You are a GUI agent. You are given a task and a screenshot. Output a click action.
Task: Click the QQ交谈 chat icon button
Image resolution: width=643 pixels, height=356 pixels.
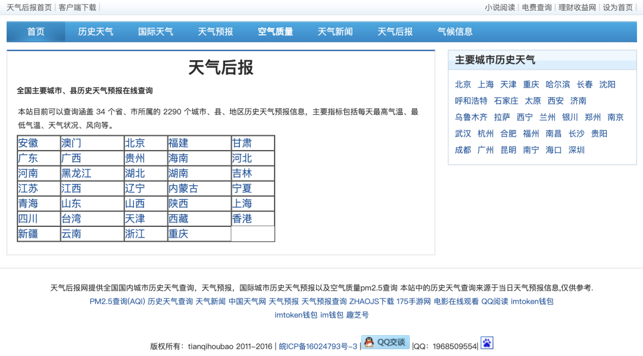385,342
